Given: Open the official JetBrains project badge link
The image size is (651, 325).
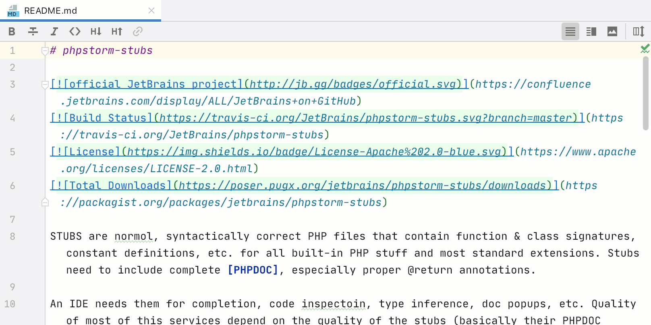Looking at the screenshot, I should click(x=259, y=84).
